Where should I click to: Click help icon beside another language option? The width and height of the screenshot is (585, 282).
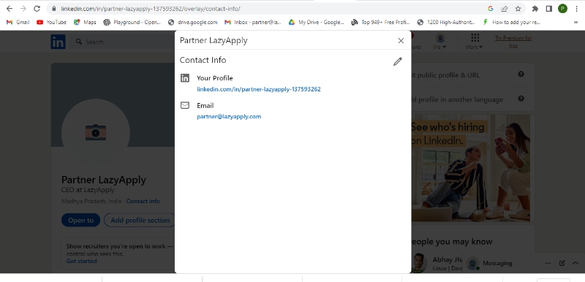[521, 99]
